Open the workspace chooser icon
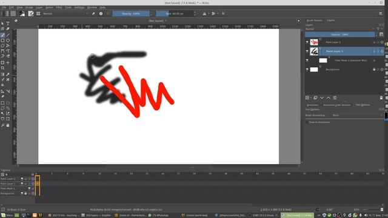 coord(381,13)
